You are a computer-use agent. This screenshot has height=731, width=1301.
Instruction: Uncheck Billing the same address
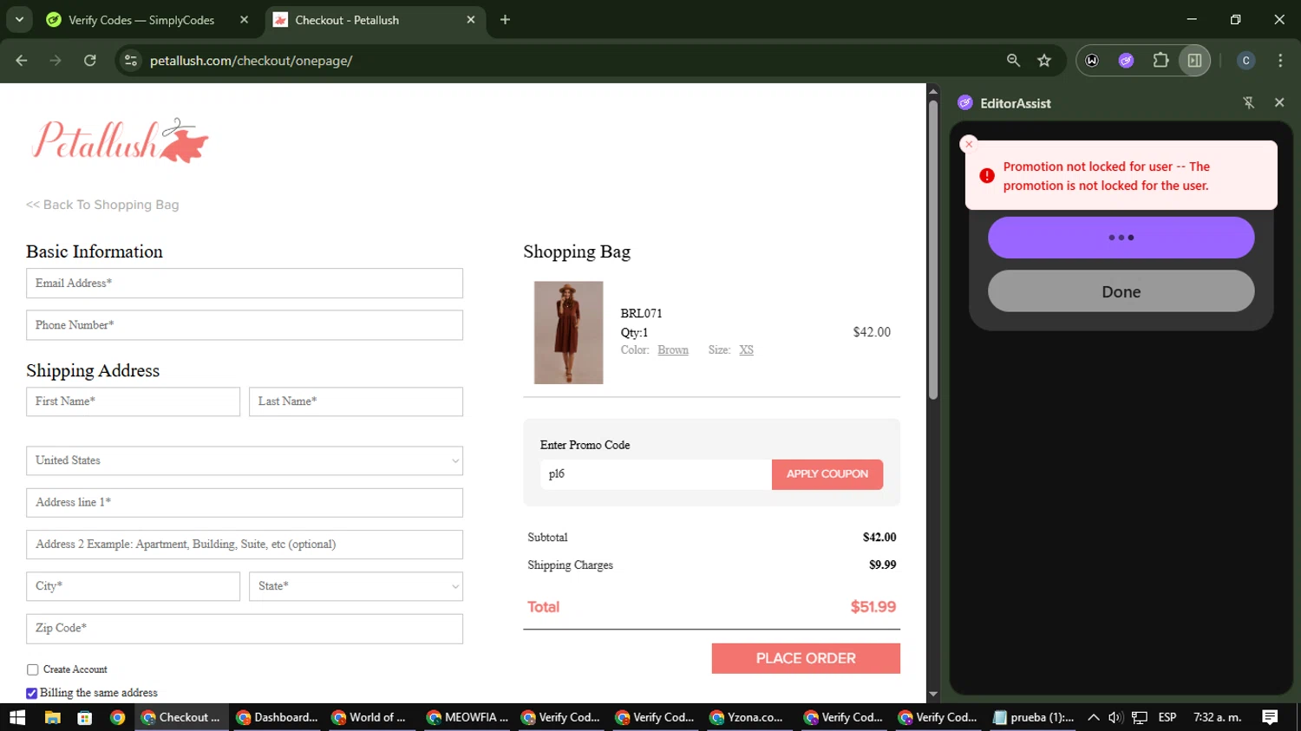(32, 693)
